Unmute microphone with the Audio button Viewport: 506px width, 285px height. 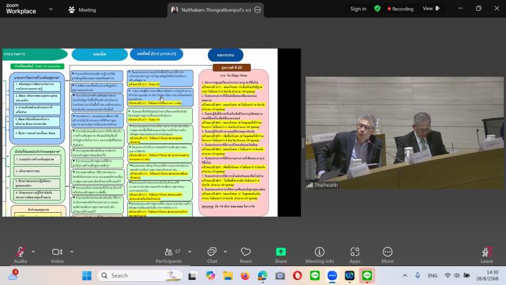pyautogui.click(x=20, y=255)
